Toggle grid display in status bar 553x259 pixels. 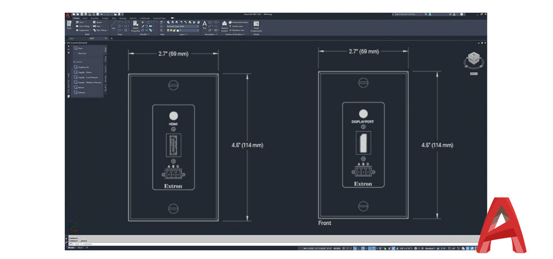[343, 249]
